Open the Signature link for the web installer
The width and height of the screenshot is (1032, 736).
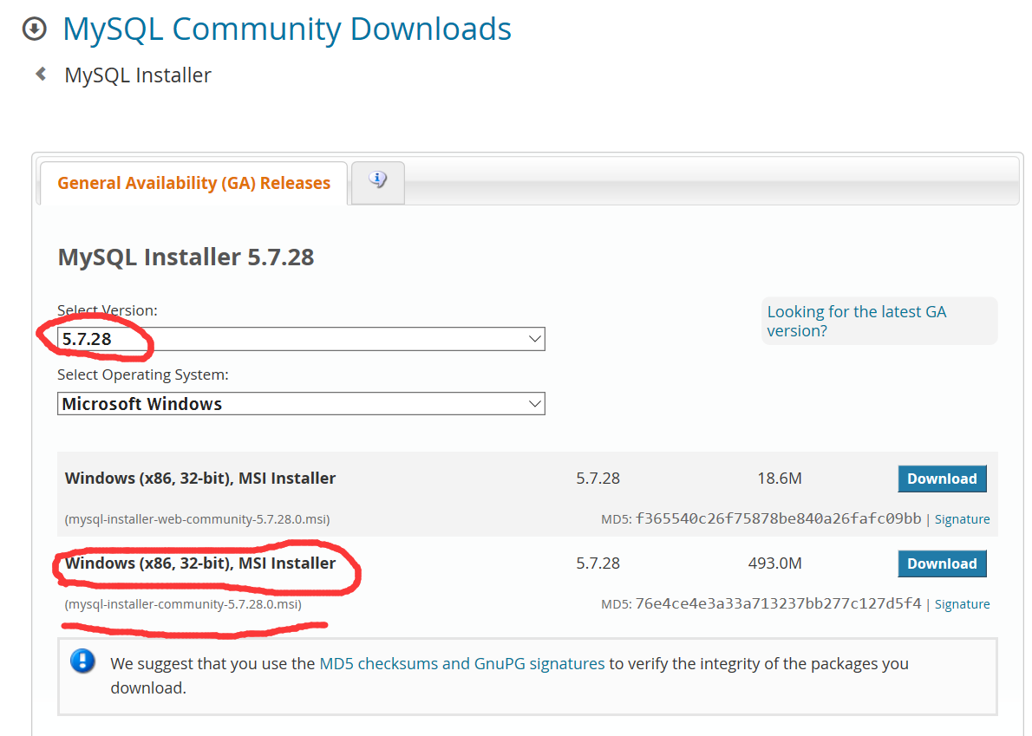point(962,518)
